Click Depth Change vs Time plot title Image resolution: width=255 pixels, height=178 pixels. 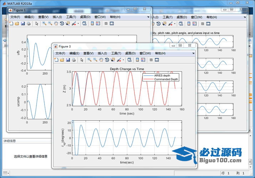coord(127,69)
